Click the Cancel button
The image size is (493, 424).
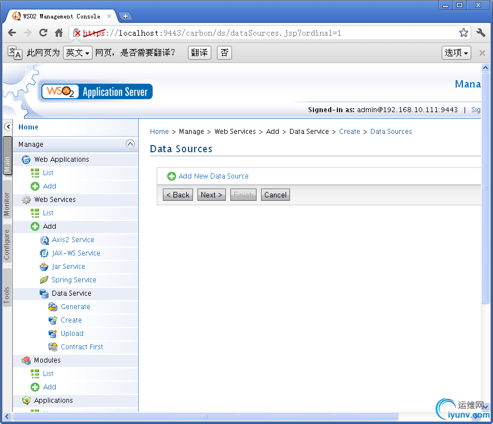(275, 195)
